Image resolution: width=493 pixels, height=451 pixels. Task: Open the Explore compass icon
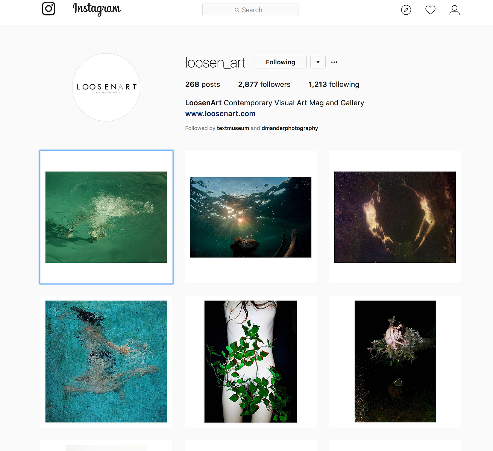(406, 10)
